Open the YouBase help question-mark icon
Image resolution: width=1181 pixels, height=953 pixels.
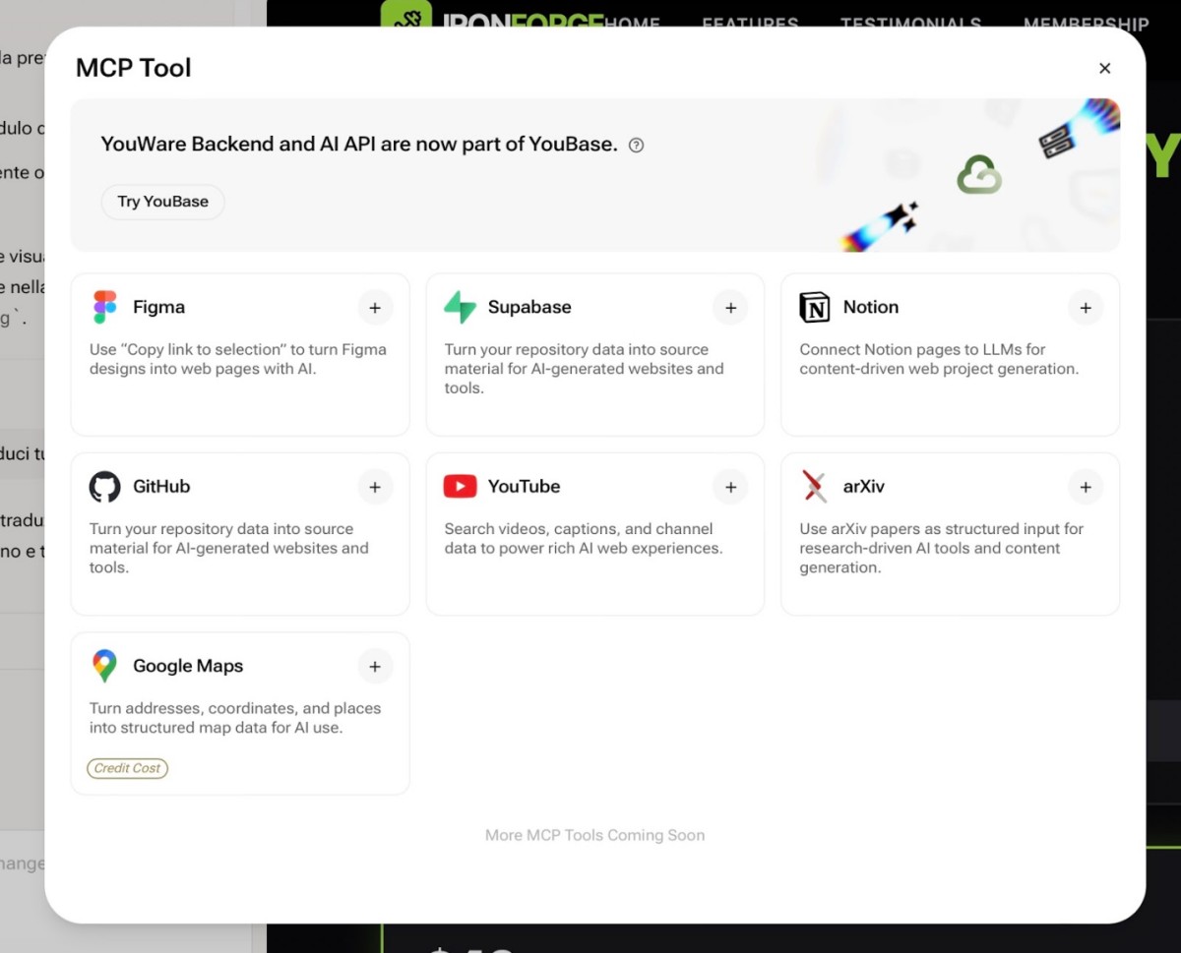click(x=636, y=146)
